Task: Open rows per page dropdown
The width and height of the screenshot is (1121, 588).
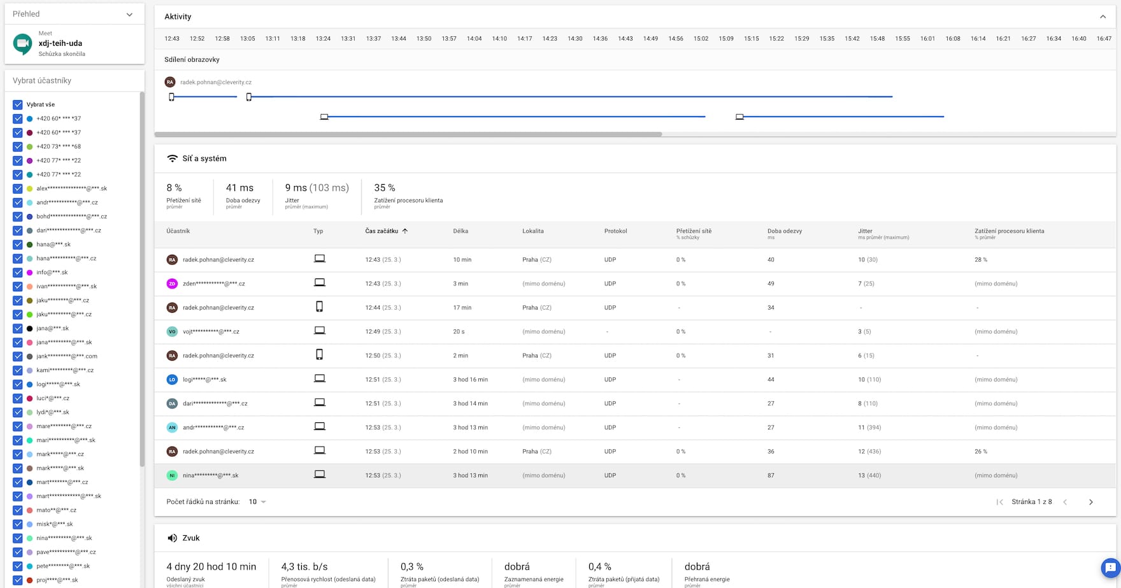Action: click(257, 502)
